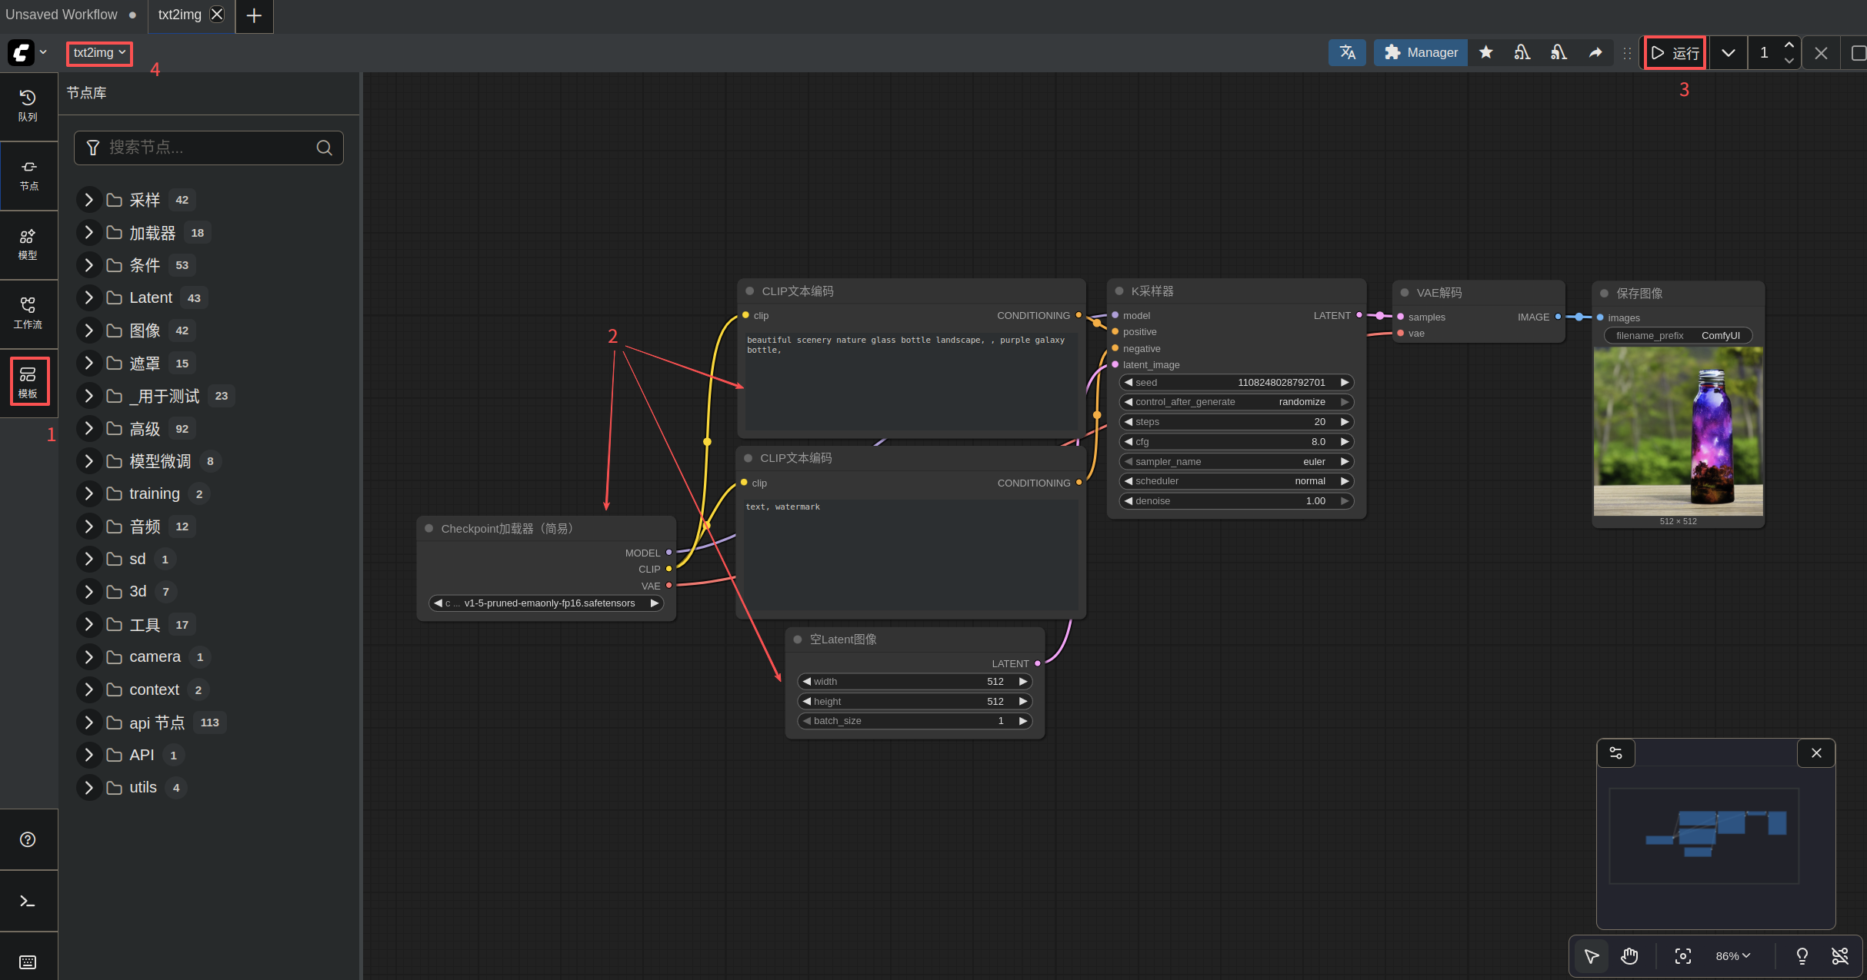1867x980 pixels.
Task: Toggle link visibility icon at bottom right
Action: click(1839, 955)
